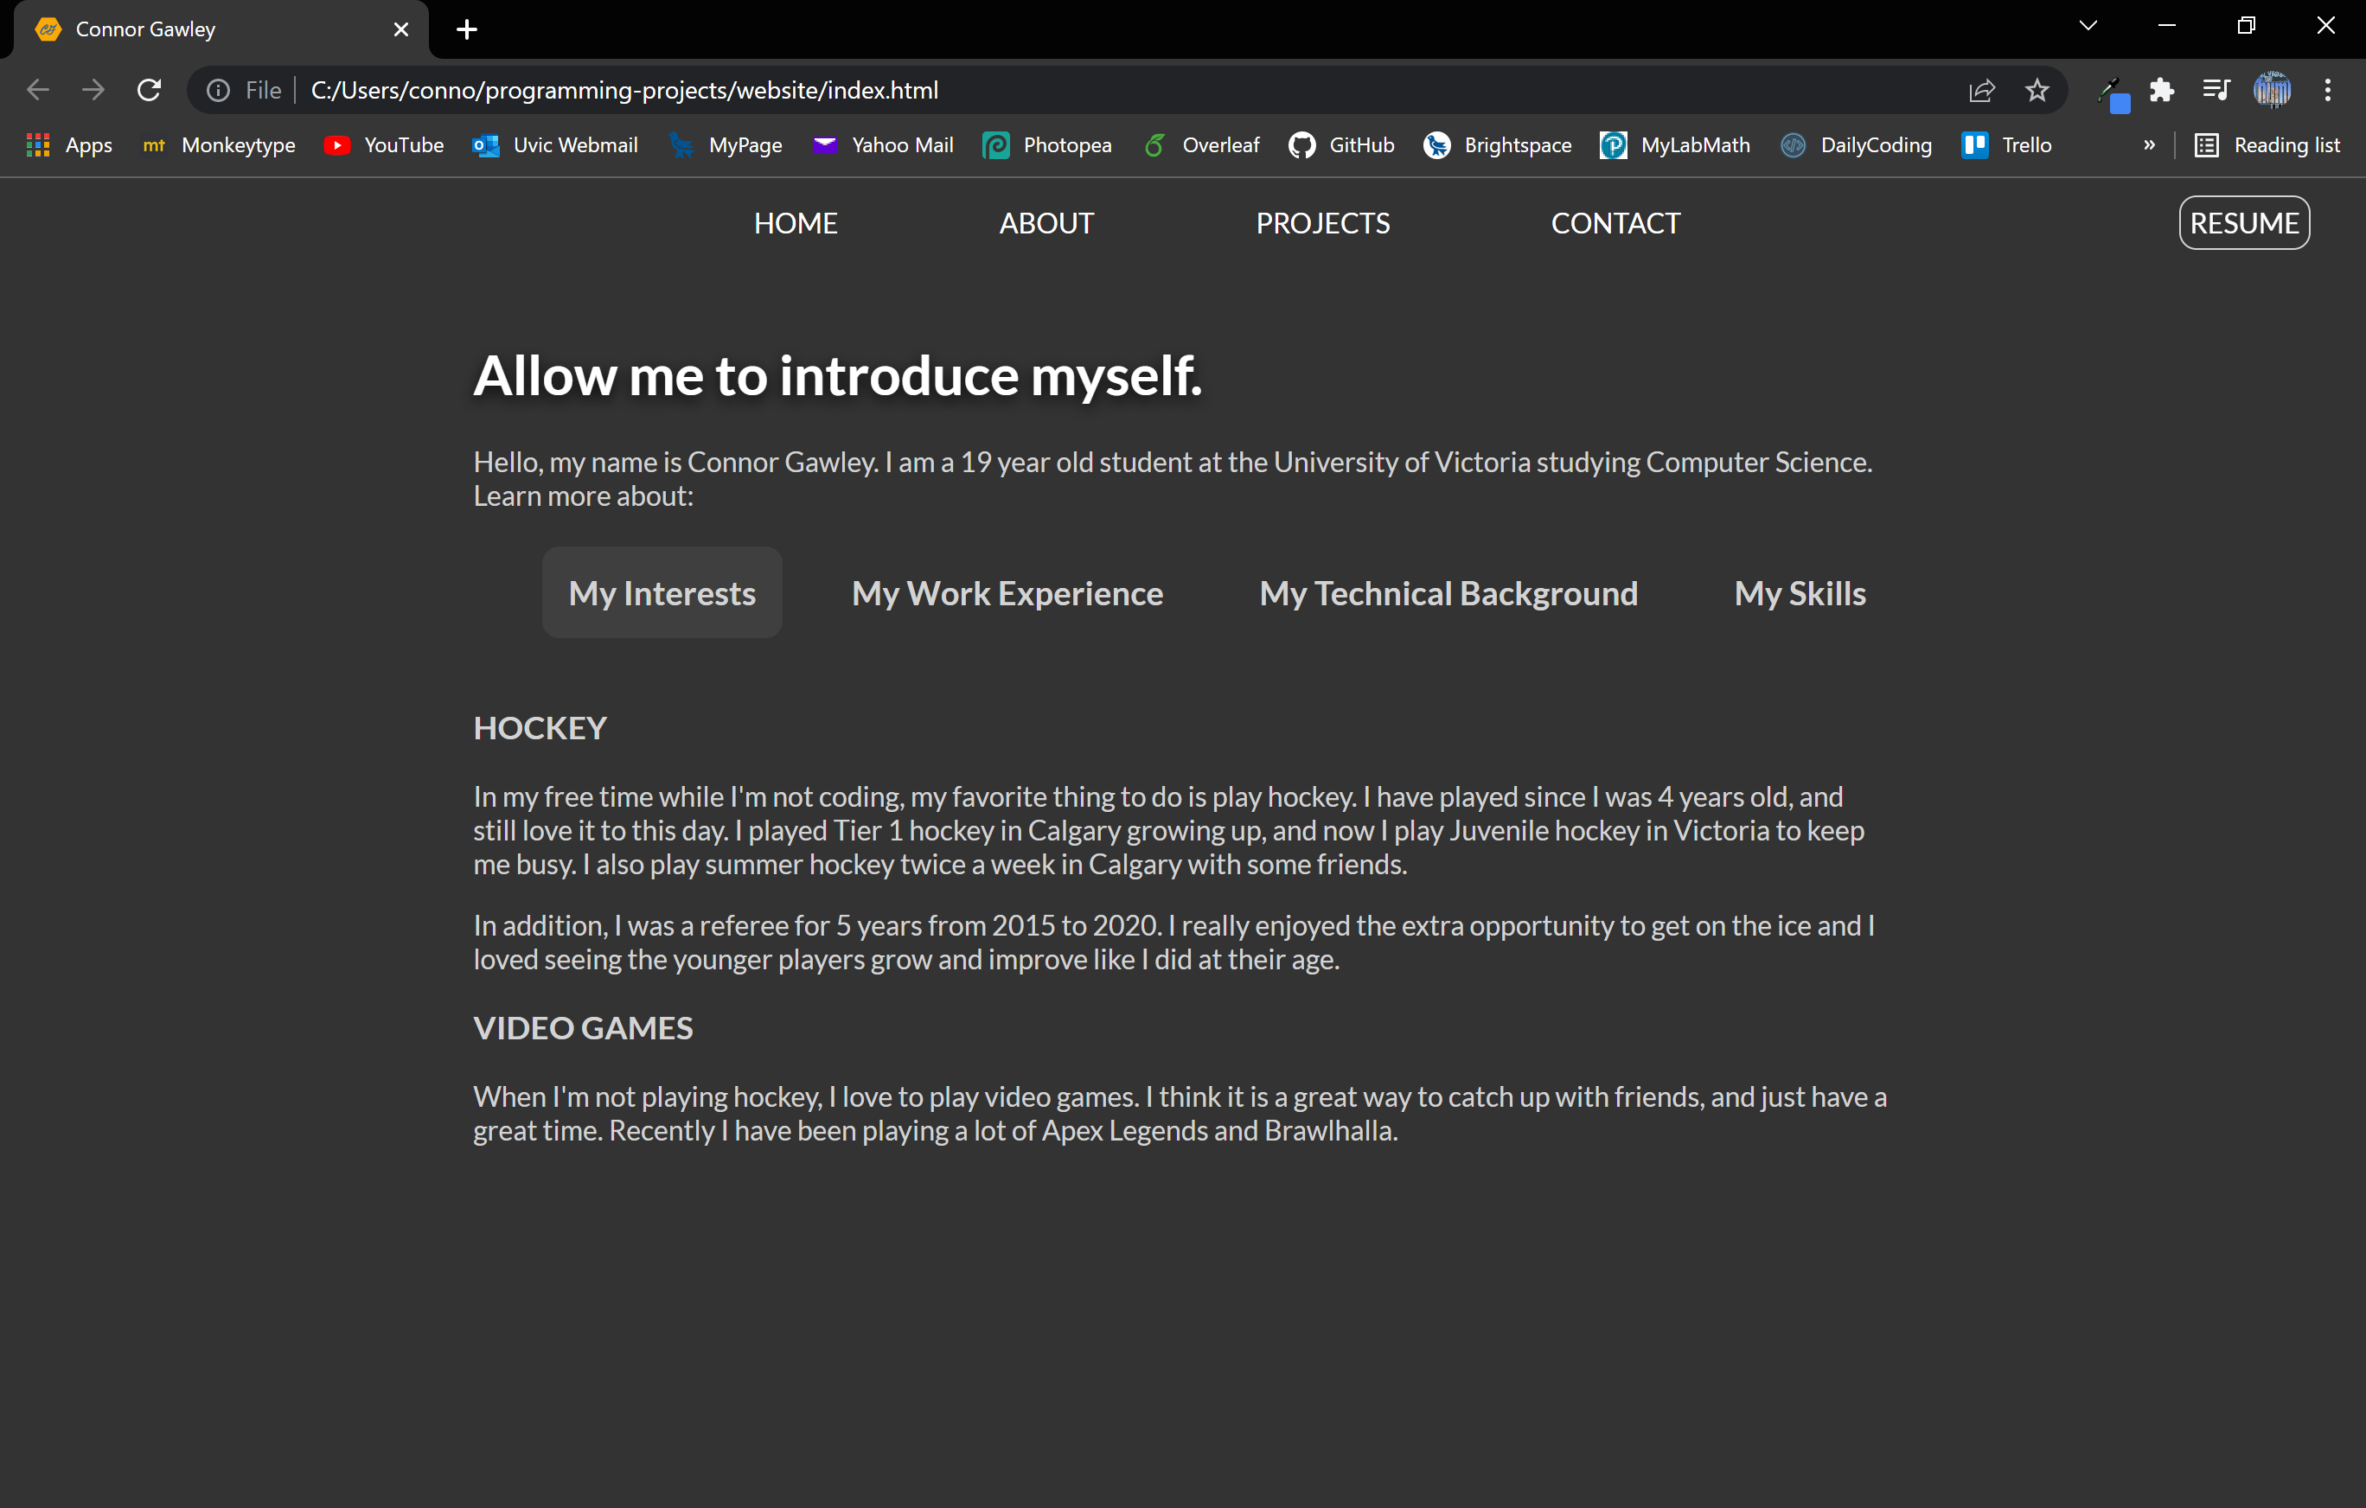Share this page icon in address bar
Viewport: 2366px width, 1508px height.
pos(1982,91)
